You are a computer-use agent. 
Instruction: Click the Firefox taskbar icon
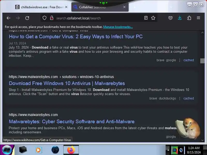click(71, 150)
